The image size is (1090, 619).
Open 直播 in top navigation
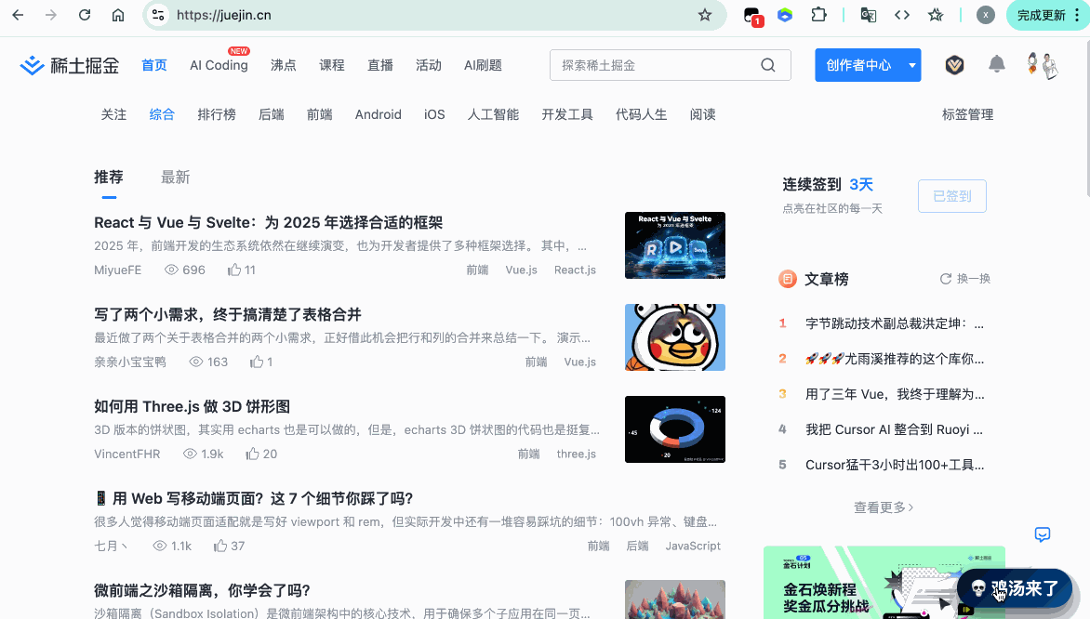(x=380, y=65)
